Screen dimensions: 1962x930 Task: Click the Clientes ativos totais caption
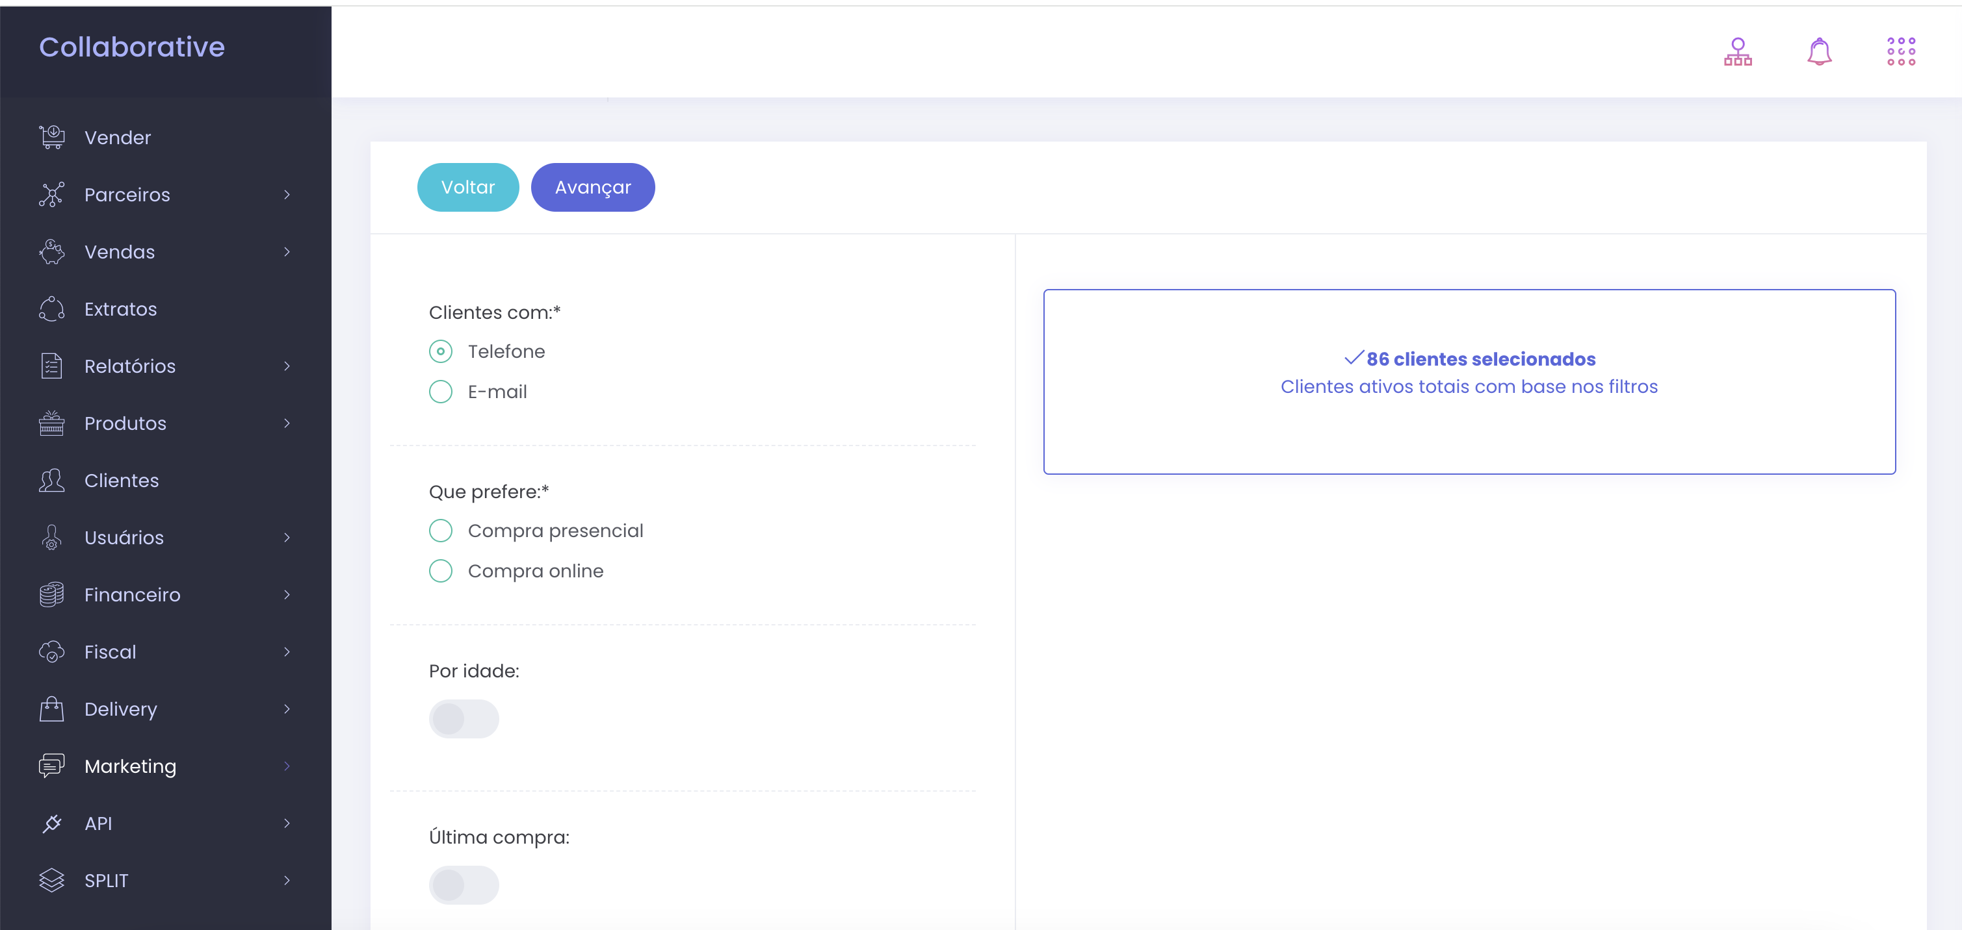[1469, 386]
